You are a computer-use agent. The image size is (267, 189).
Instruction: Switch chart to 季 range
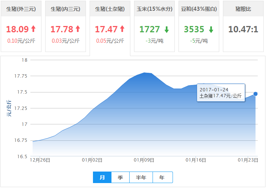[120, 177]
